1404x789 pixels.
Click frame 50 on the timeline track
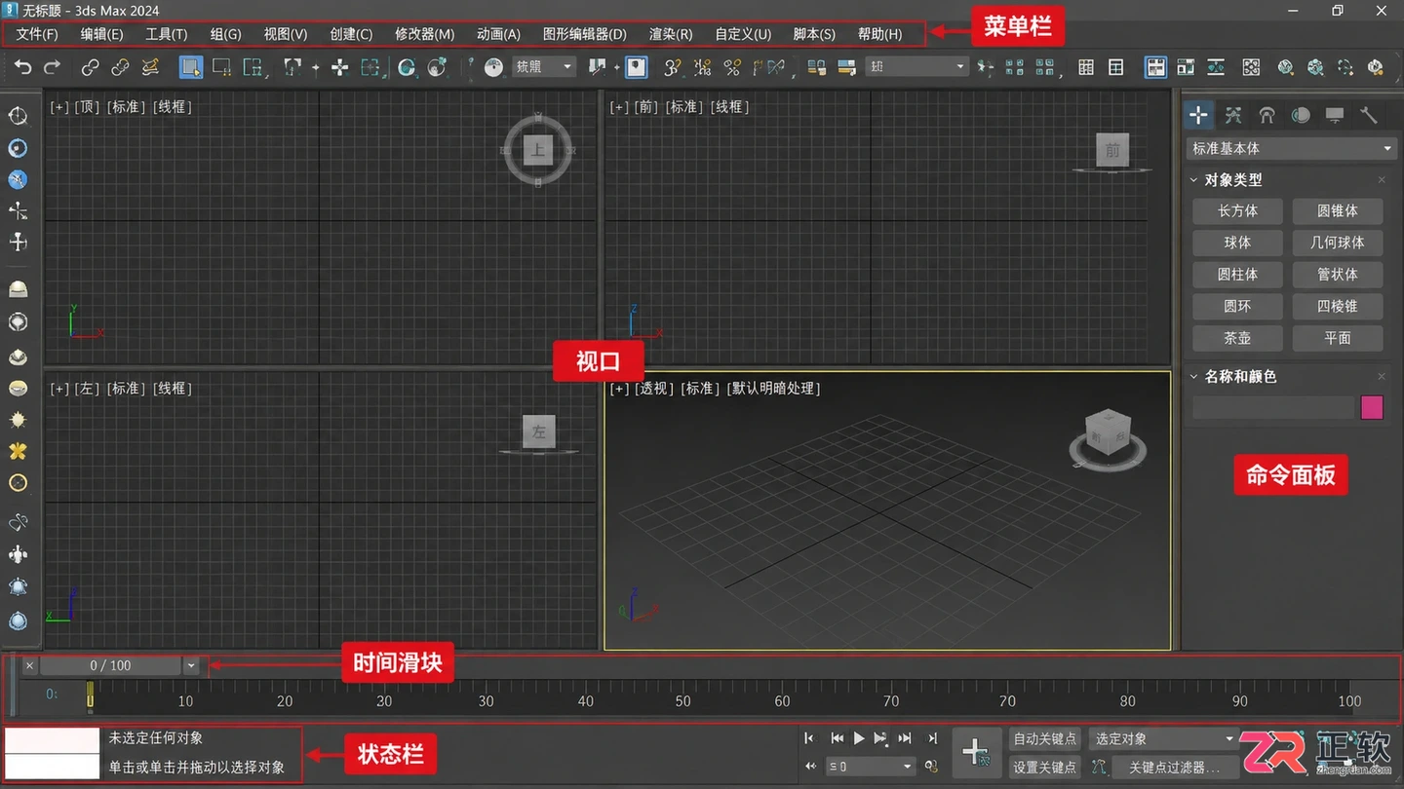[682, 700]
